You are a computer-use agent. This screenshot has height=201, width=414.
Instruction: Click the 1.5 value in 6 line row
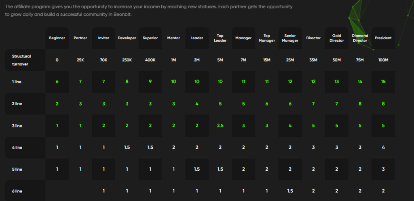coord(290,190)
